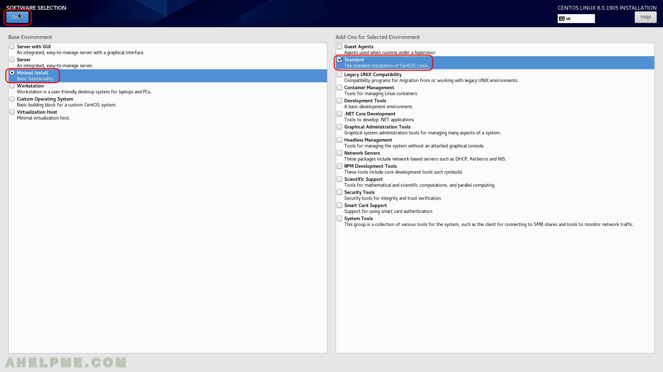Click 'Agents used when running under a hypervisor.'
The image size is (663, 372).
click(390, 52)
